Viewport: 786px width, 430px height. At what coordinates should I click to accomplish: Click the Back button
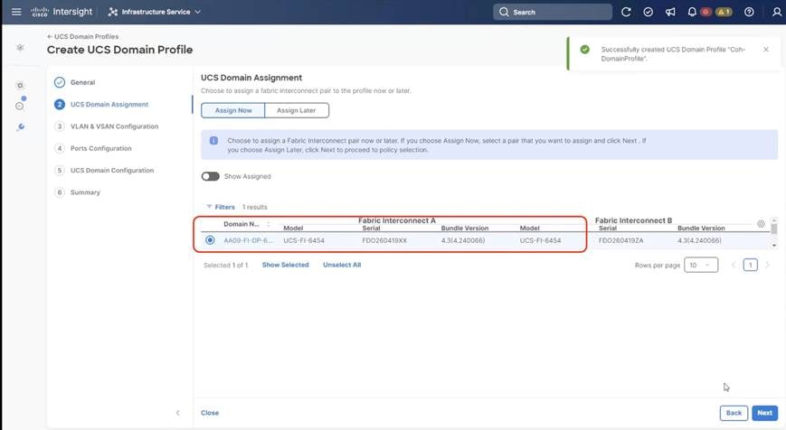pos(734,413)
